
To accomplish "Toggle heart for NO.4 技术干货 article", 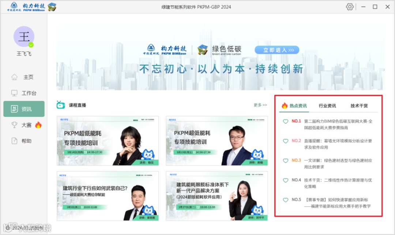I will 285,180.
